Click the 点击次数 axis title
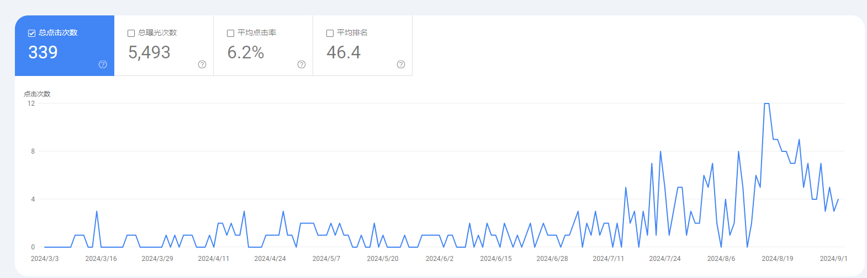Image resolution: width=867 pixels, height=278 pixels. pos(37,94)
